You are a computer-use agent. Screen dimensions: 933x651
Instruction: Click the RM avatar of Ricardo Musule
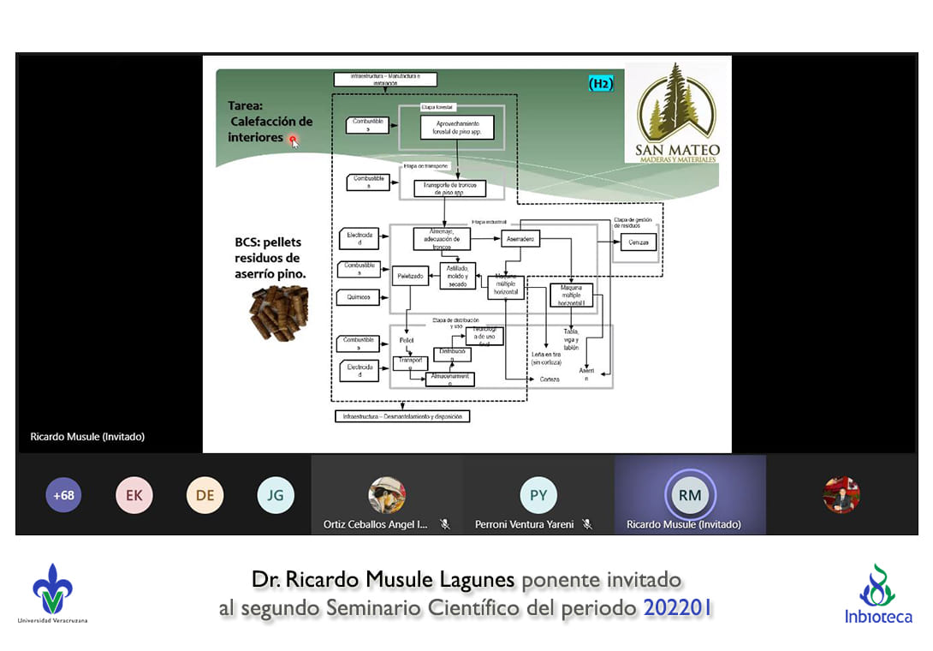click(x=690, y=495)
